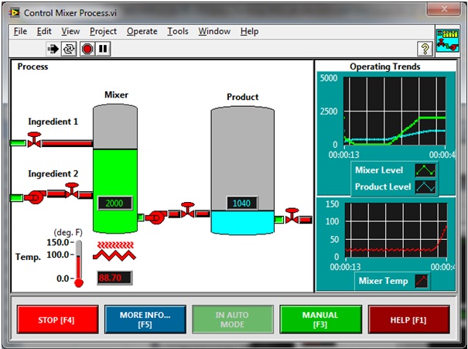The image size is (468, 349).
Task: Click the Run arrow toolbar icon
Action: tap(53, 49)
